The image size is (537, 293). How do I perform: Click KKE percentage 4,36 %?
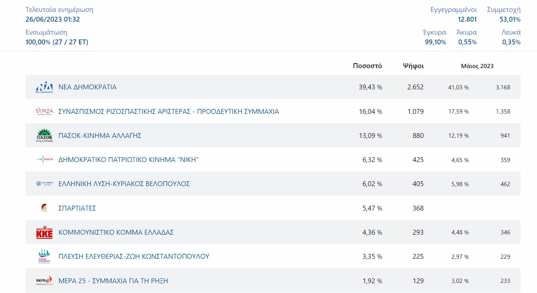(372, 232)
